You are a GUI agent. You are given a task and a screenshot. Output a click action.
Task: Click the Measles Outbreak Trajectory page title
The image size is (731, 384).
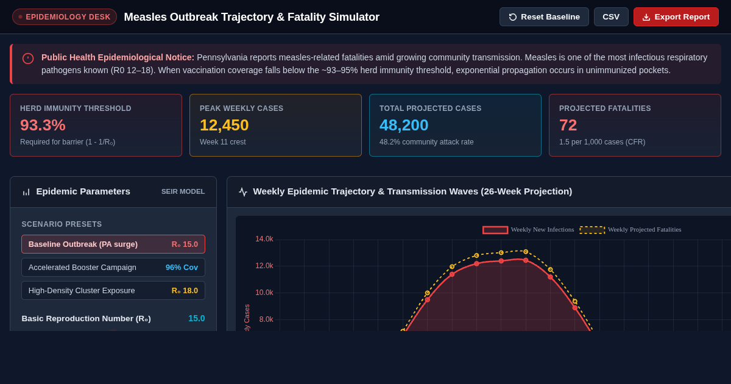[252, 17]
